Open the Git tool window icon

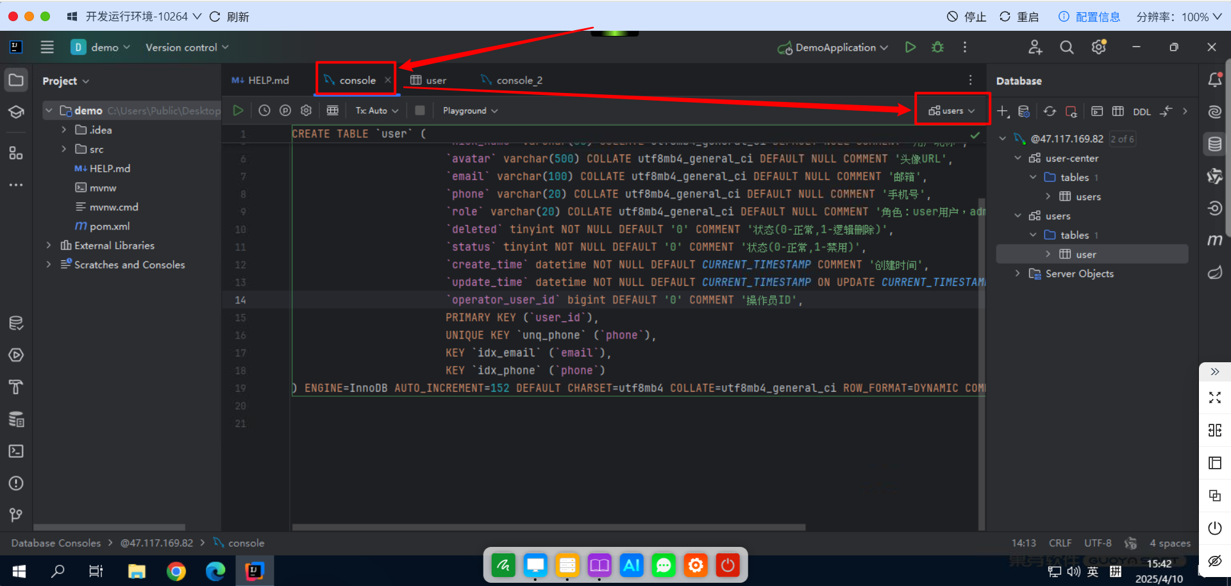pyautogui.click(x=16, y=515)
